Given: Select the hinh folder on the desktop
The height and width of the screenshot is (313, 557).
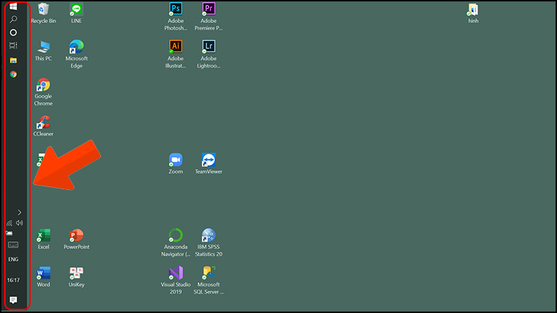Looking at the screenshot, I should pyautogui.click(x=473, y=10).
